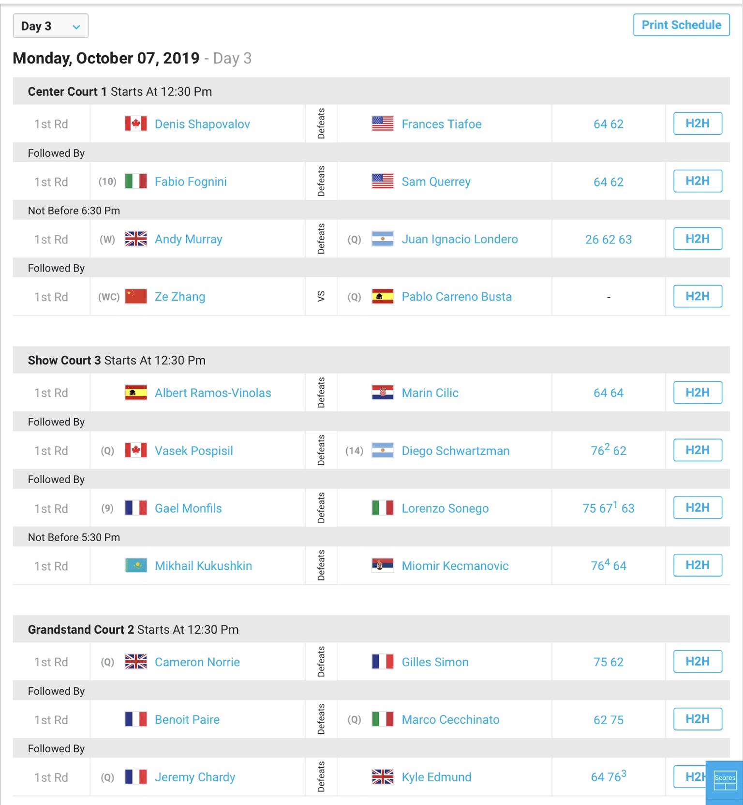743x805 pixels.
Task: Open H2H for Paire vs Cecchinato
Action: pyautogui.click(x=698, y=719)
